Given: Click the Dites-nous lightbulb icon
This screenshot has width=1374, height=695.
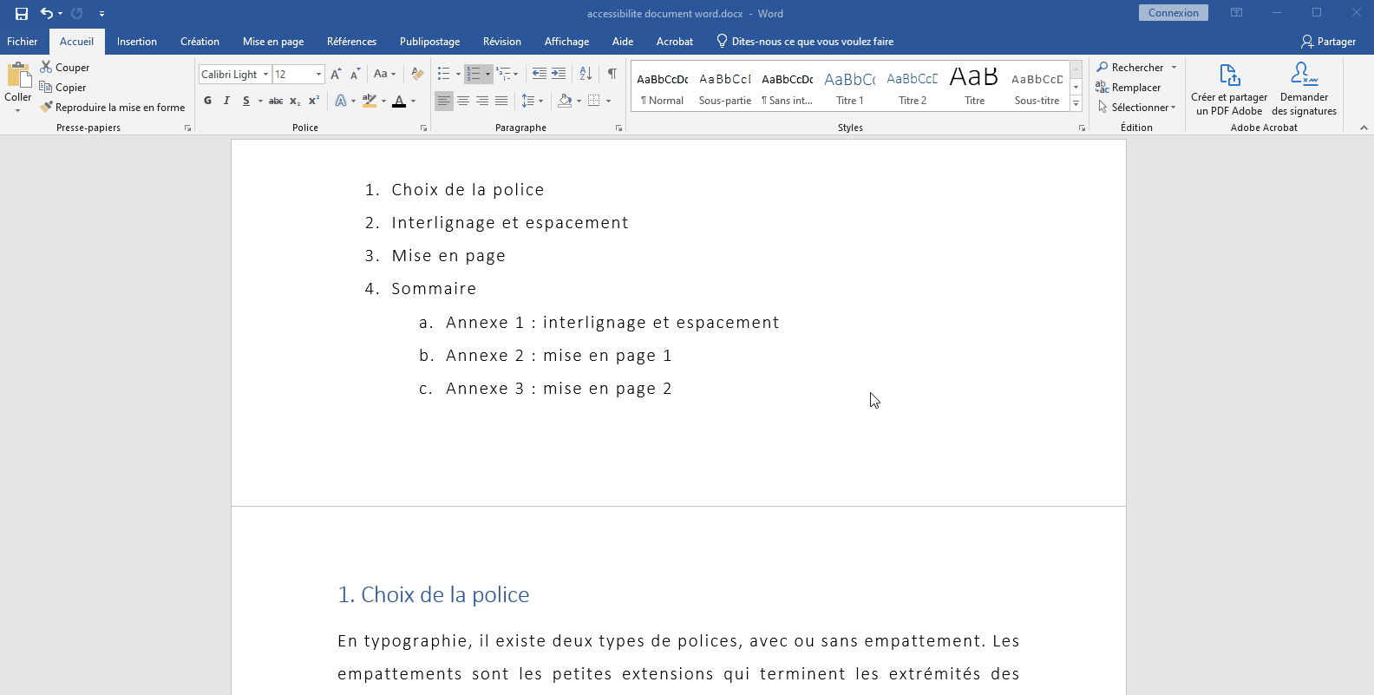Looking at the screenshot, I should tap(722, 41).
